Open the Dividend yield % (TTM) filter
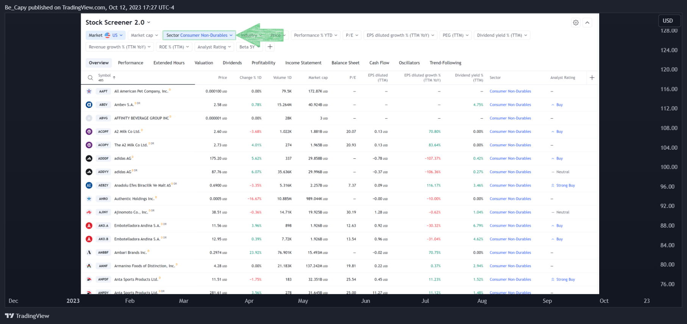The height and width of the screenshot is (324, 687). pyautogui.click(x=502, y=35)
